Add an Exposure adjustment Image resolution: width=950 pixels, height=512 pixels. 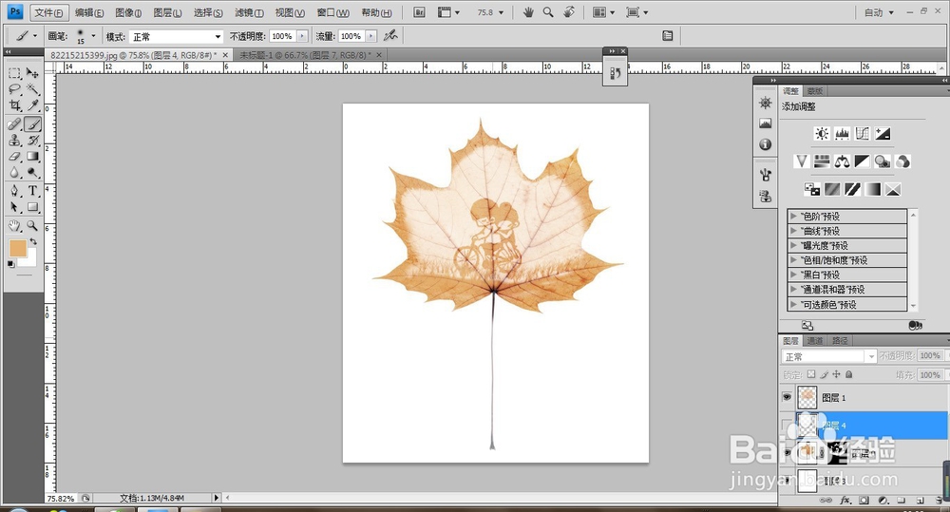(883, 134)
